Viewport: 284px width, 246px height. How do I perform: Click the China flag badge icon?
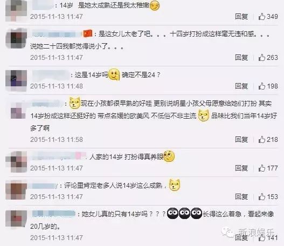pos(88,34)
